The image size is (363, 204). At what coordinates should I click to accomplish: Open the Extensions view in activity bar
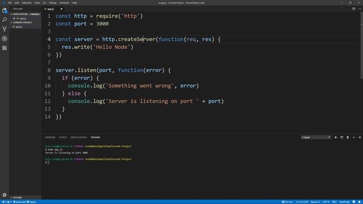tap(5, 48)
